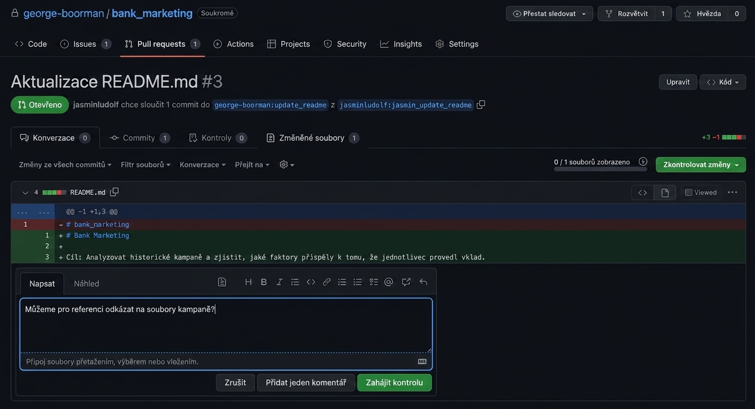The height and width of the screenshot is (409, 755).
Task: Open bank_marketing repository link
Action: point(152,13)
